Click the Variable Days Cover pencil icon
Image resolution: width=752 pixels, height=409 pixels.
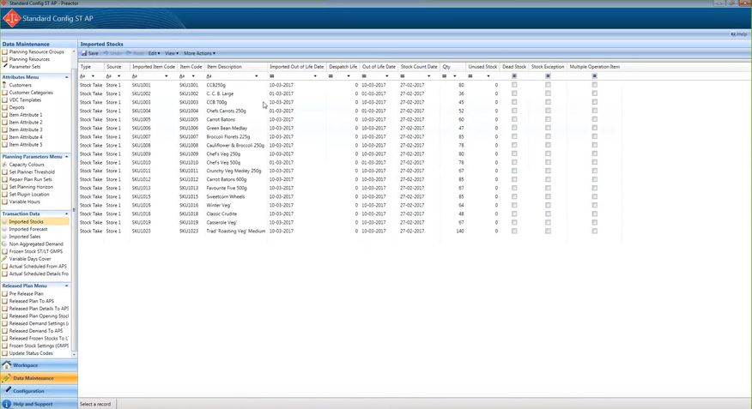click(x=5, y=259)
